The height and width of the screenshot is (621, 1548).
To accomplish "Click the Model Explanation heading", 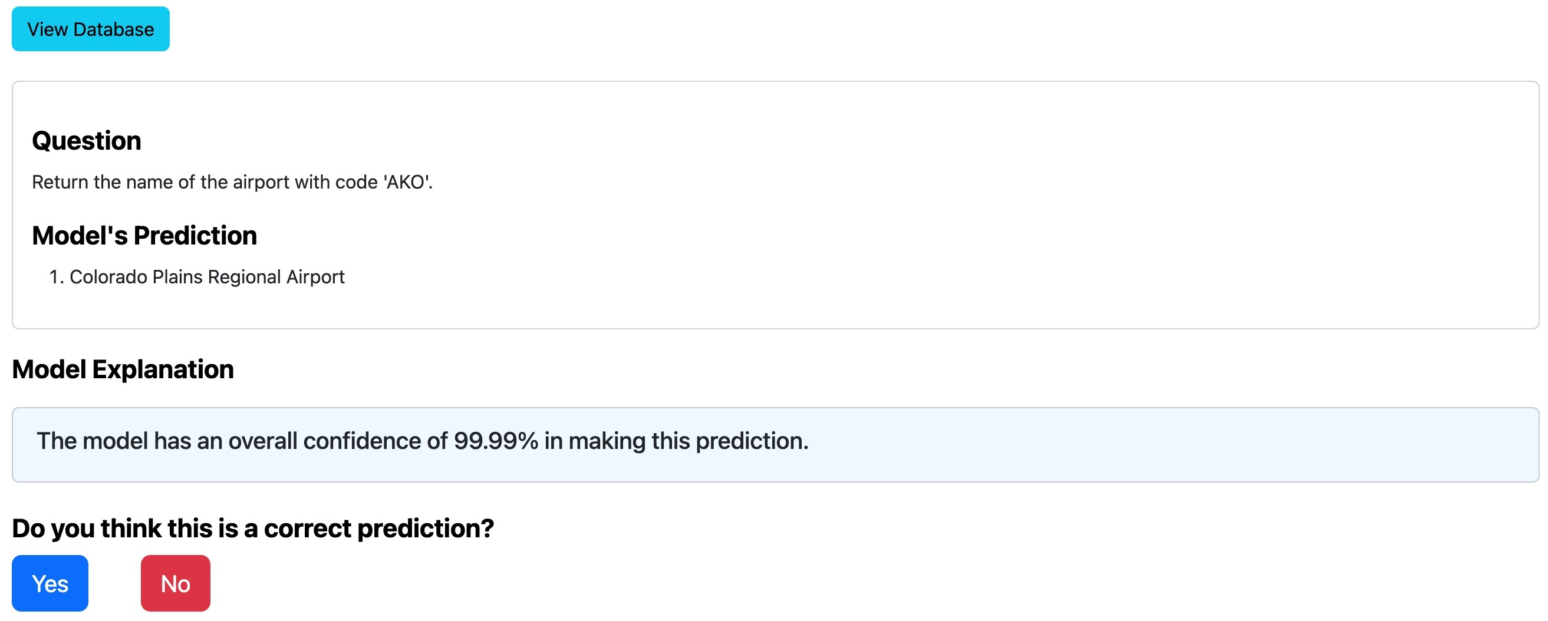I will point(123,369).
